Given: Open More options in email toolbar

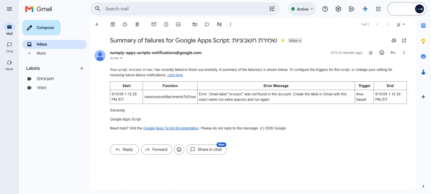Looking at the screenshot, I should click(x=230, y=24).
